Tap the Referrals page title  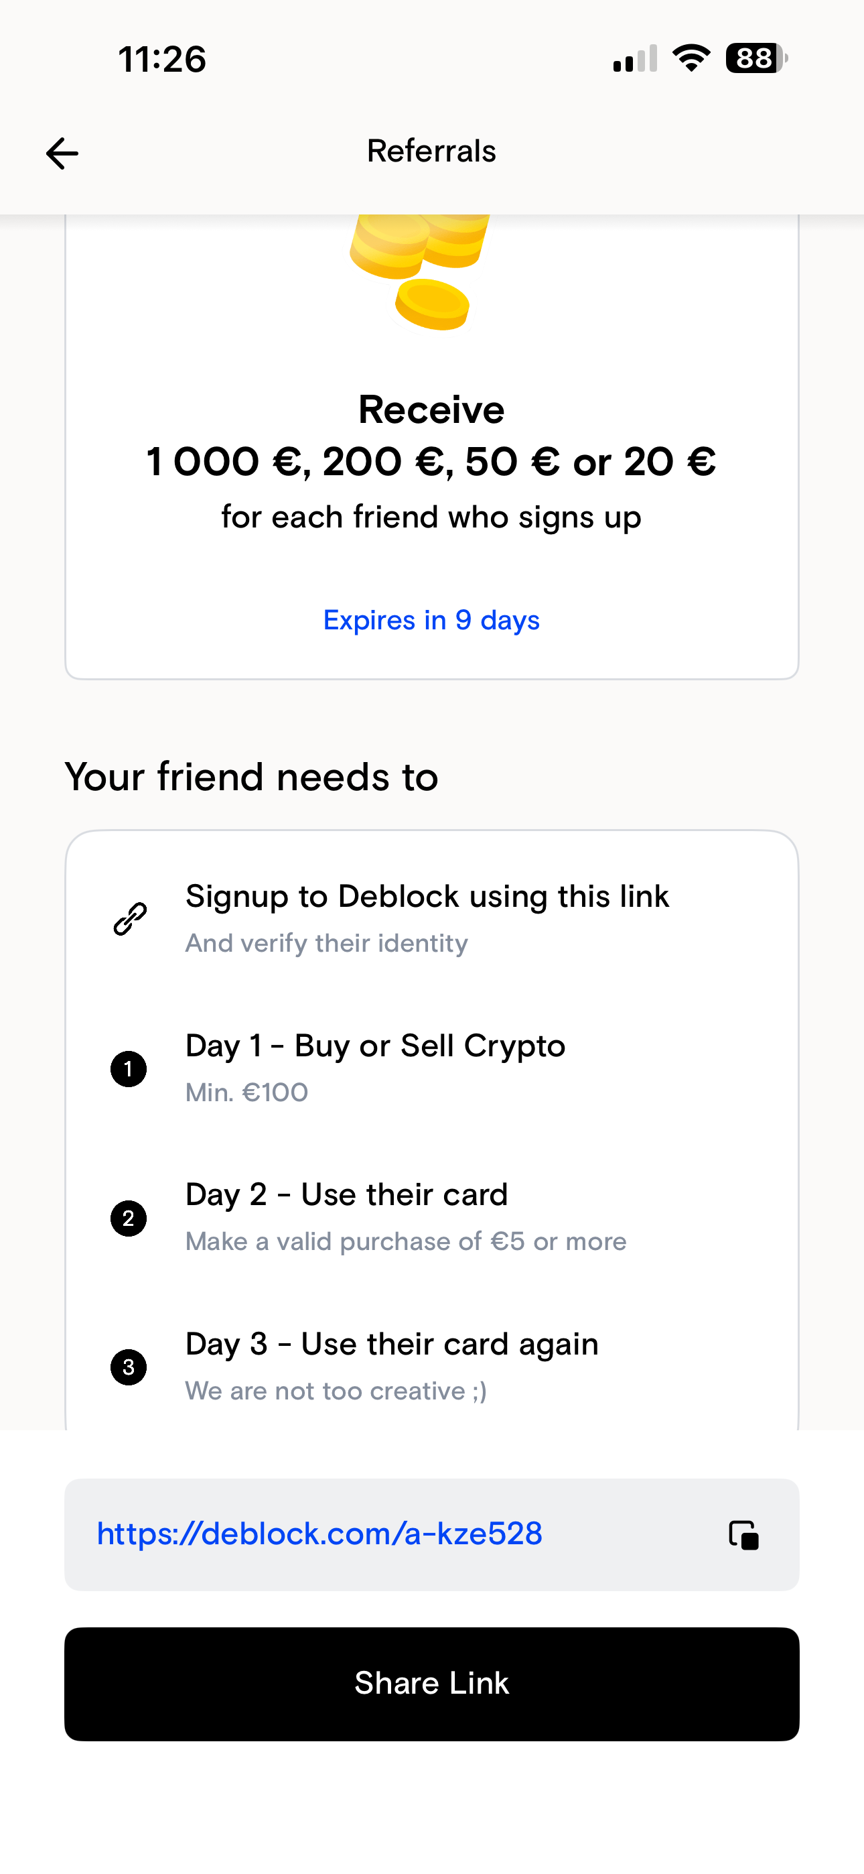pos(431,151)
